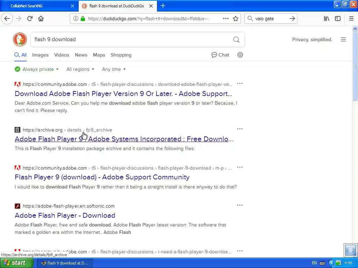The image size is (358, 268).
Task: Click the 'vaio gate' browser search field
Action: point(271,18)
